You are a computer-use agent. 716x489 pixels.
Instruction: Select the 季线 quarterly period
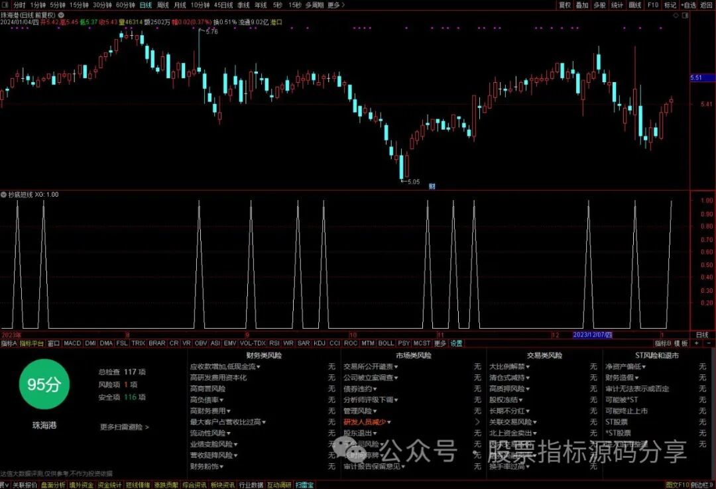[243, 5]
